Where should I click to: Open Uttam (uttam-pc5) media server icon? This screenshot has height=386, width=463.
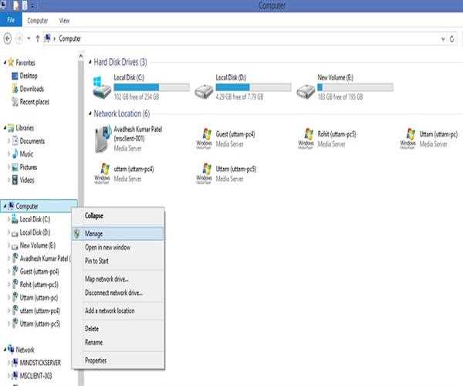click(x=204, y=174)
